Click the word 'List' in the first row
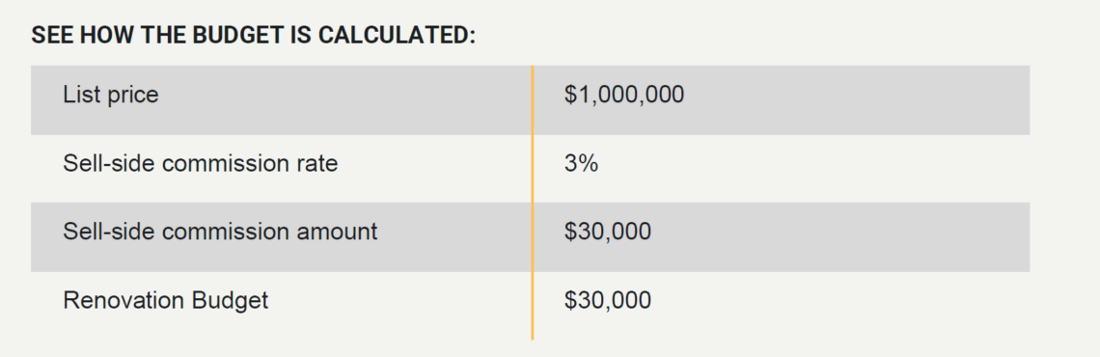This screenshot has height=357, width=1100. [82, 95]
